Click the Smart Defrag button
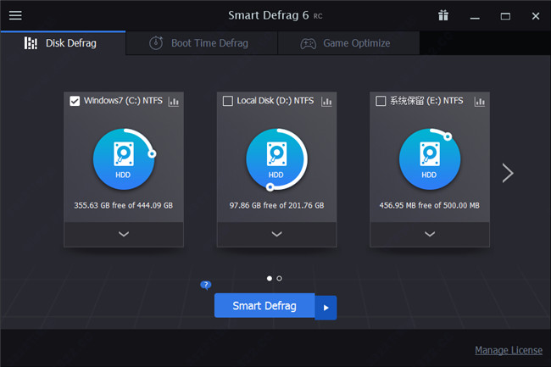The image size is (551, 367). click(264, 306)
